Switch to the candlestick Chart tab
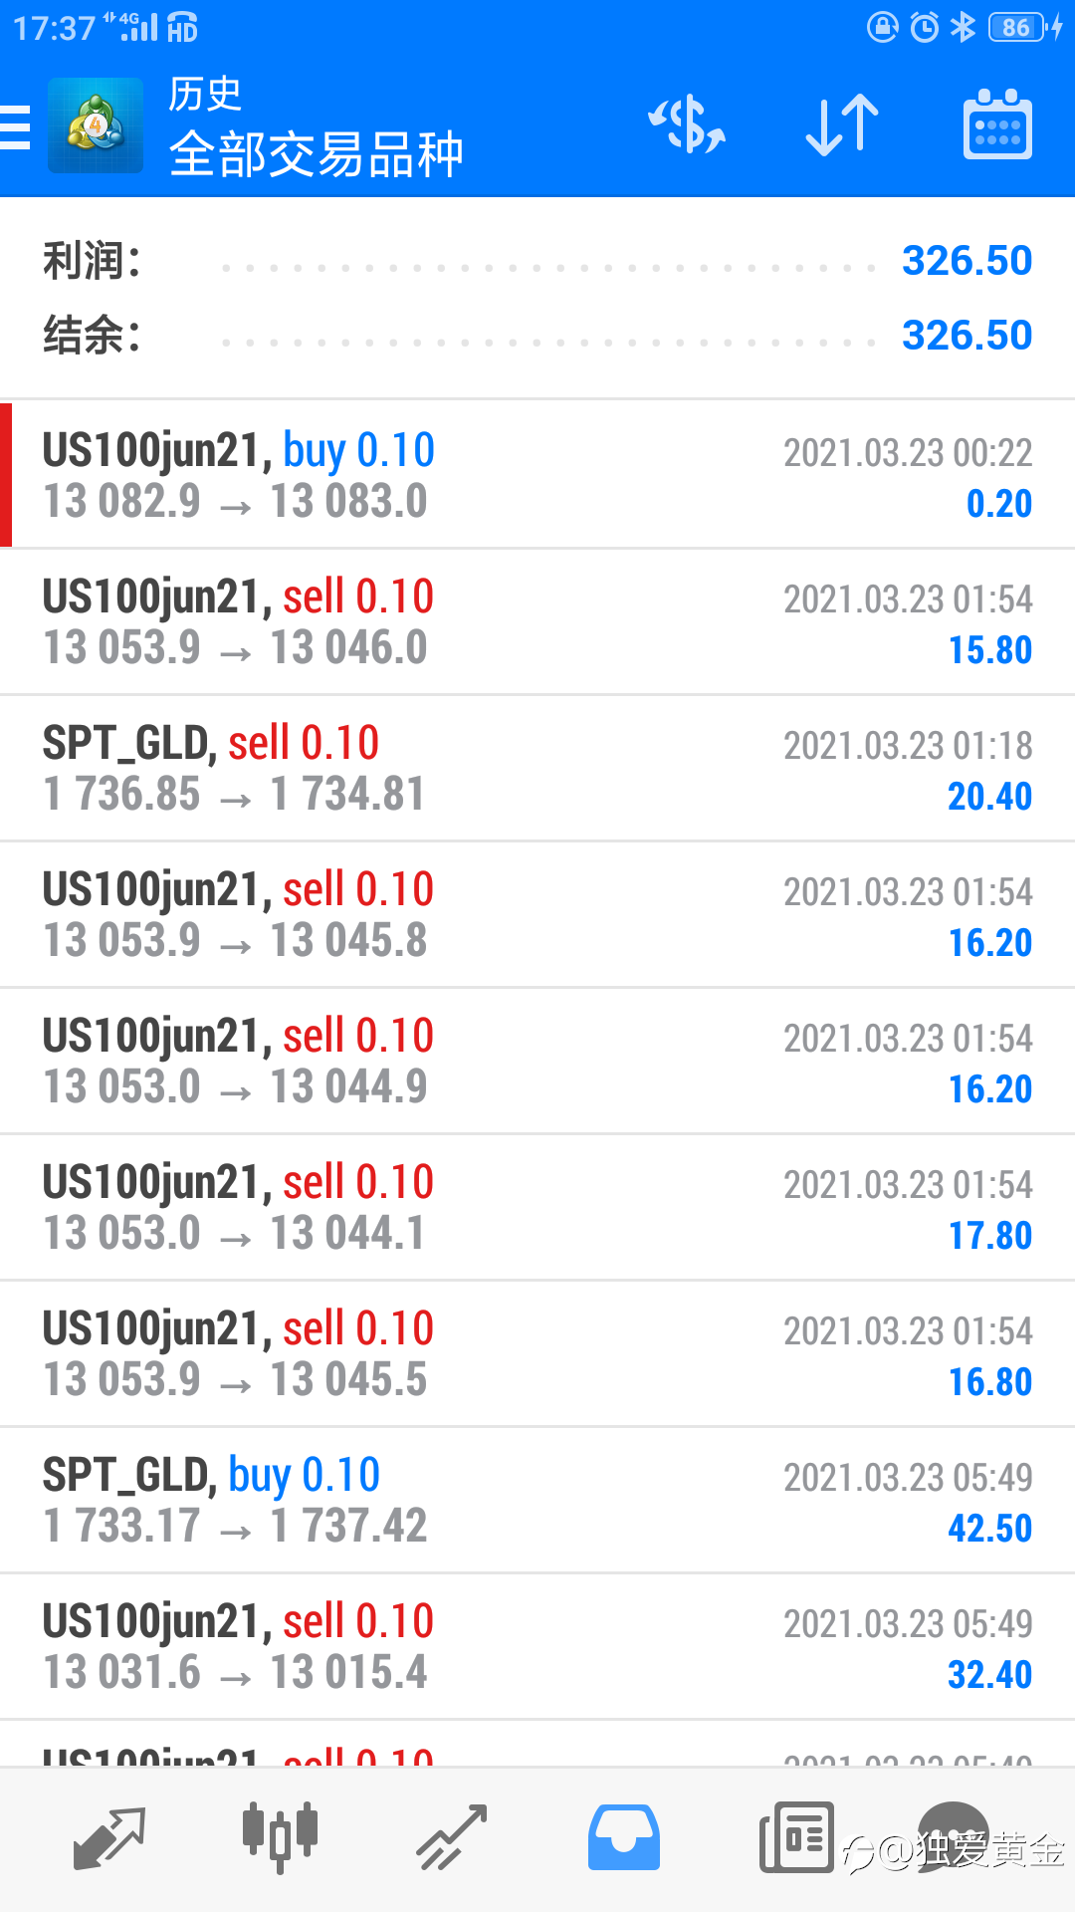The width and height of the screenshot is (1075, 1912). coord(280,1838)
